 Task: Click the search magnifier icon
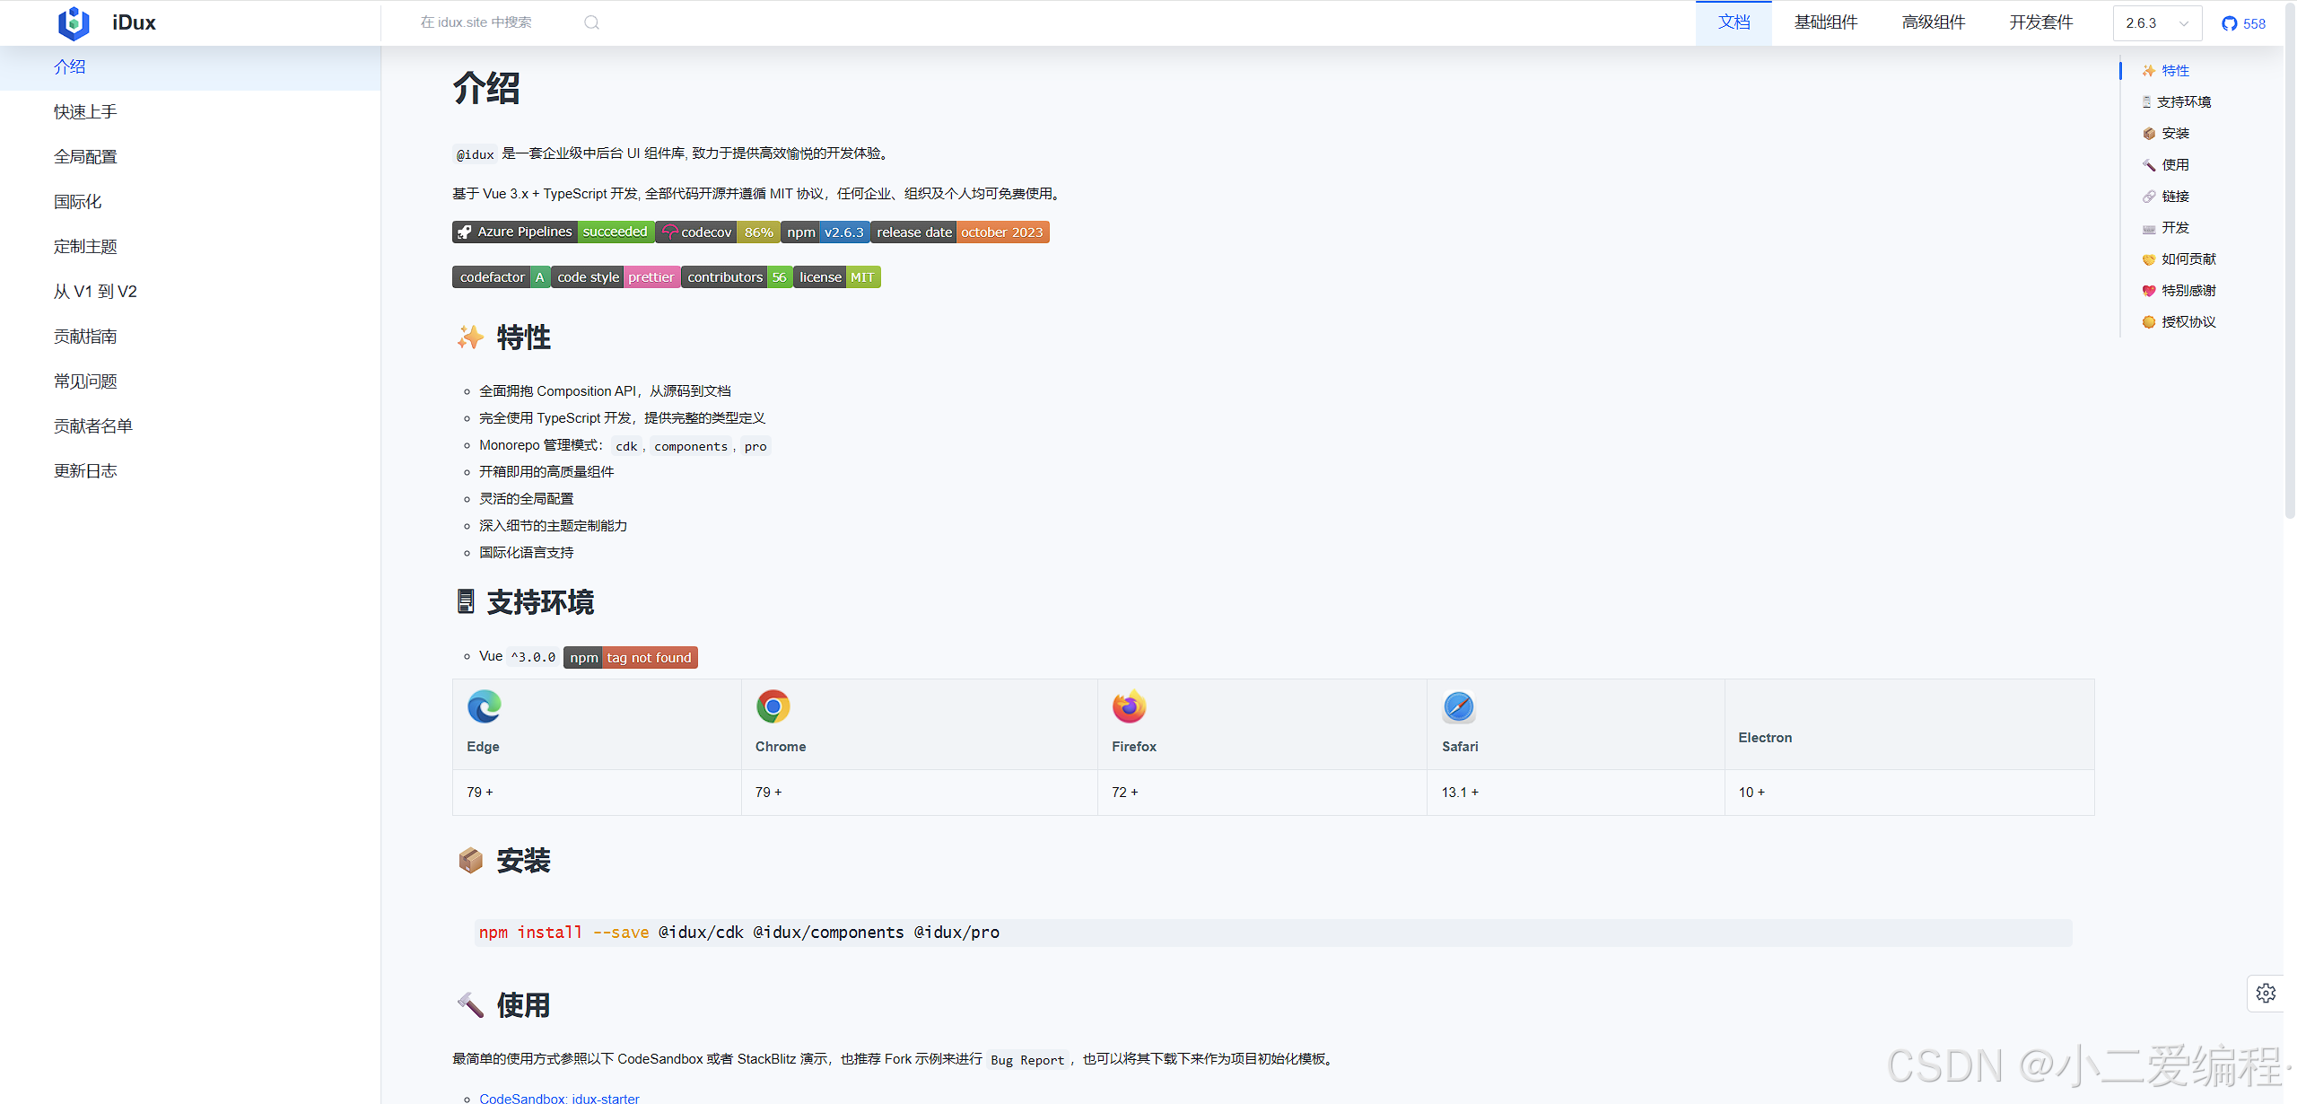591,22
